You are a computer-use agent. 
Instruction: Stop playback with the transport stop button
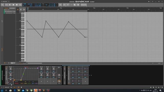pos(13,5)
